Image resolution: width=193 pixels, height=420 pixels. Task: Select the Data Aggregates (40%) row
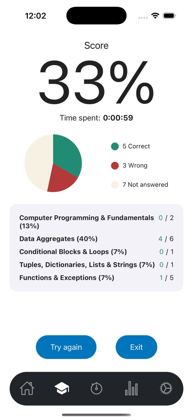(x=97, y=239)
